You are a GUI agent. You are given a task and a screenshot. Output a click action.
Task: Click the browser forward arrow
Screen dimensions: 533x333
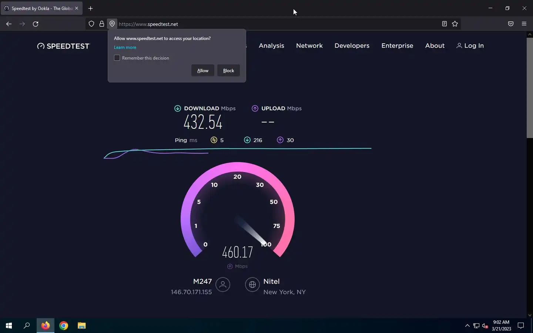22,24
